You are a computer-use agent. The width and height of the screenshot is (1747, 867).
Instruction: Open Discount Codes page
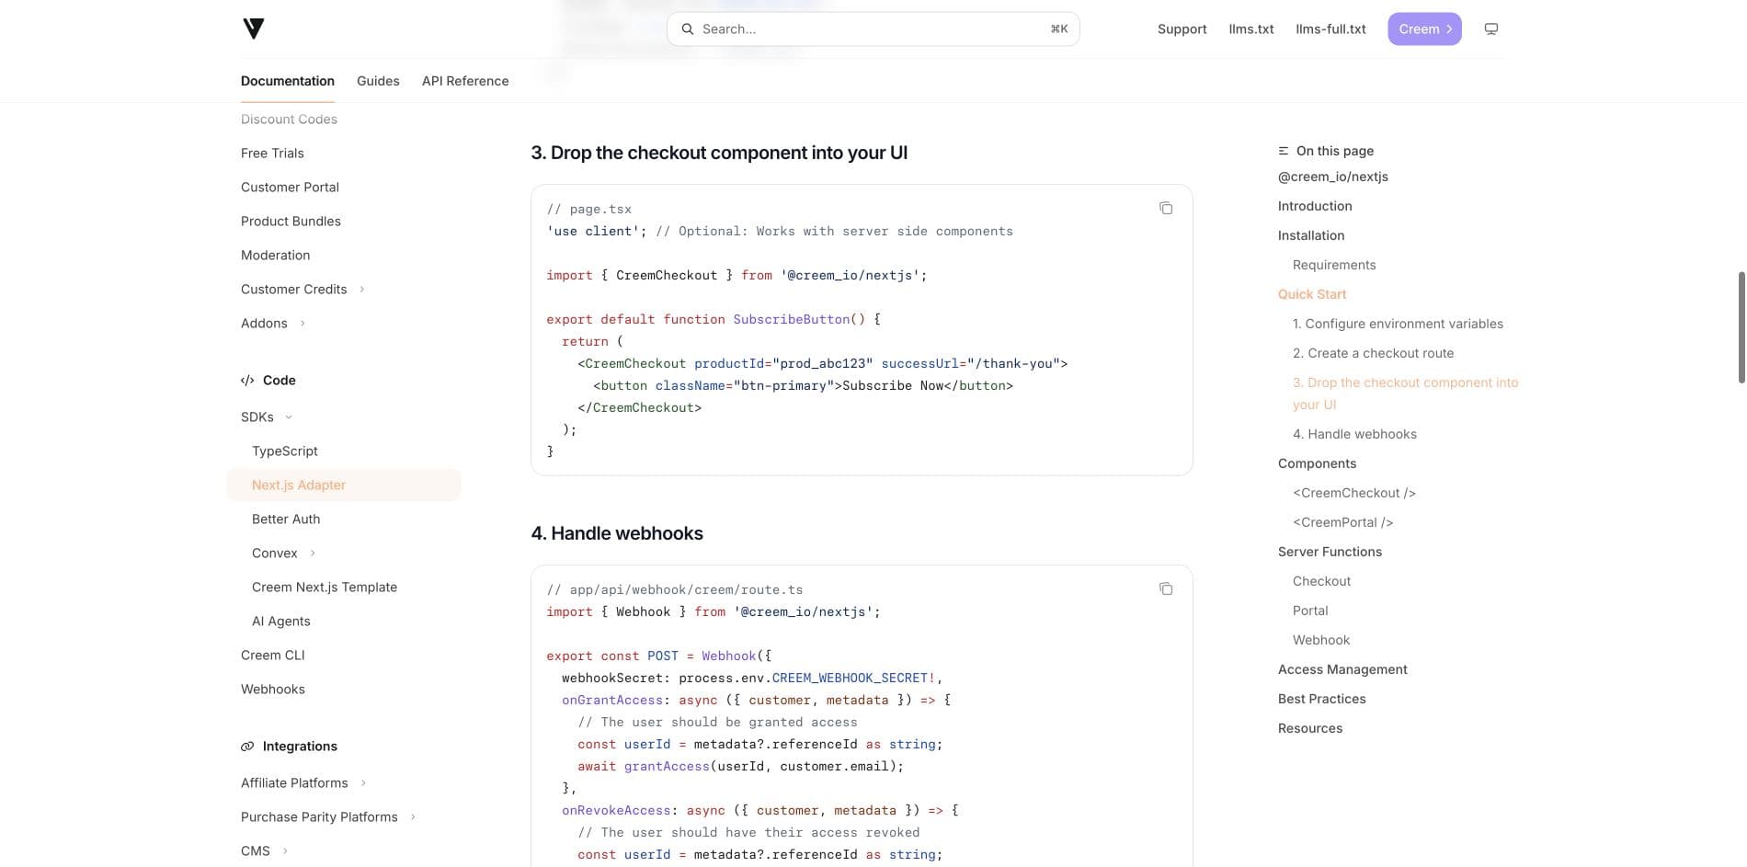[x=289, y=120]
